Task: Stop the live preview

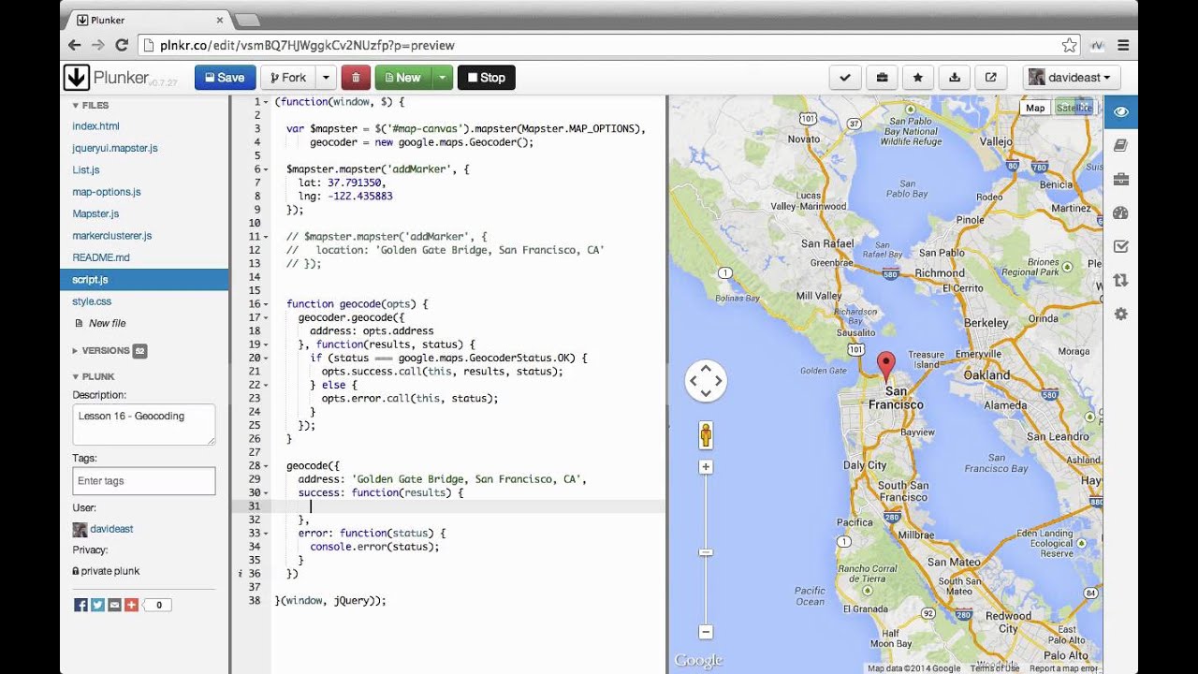Action: point(487,78)
